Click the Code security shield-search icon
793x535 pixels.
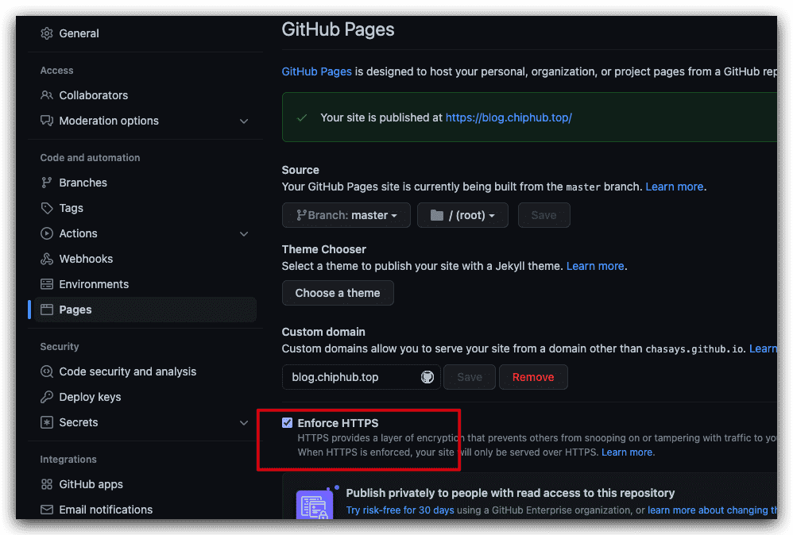click(47, 371)
